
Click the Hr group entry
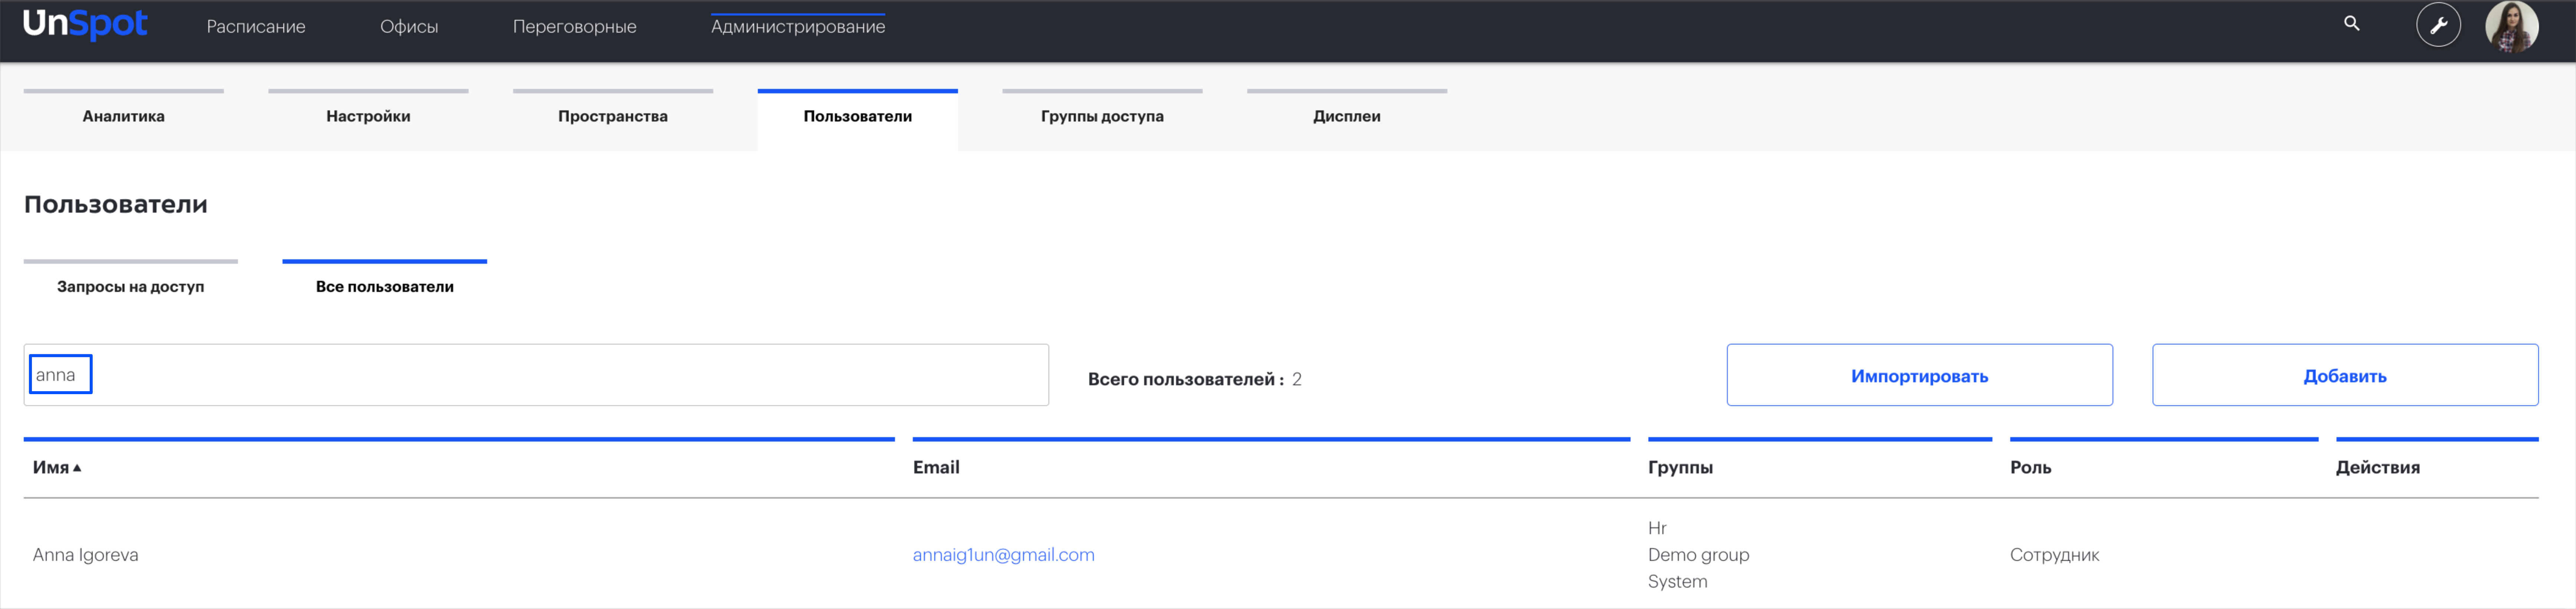[x=1657, y=528]
